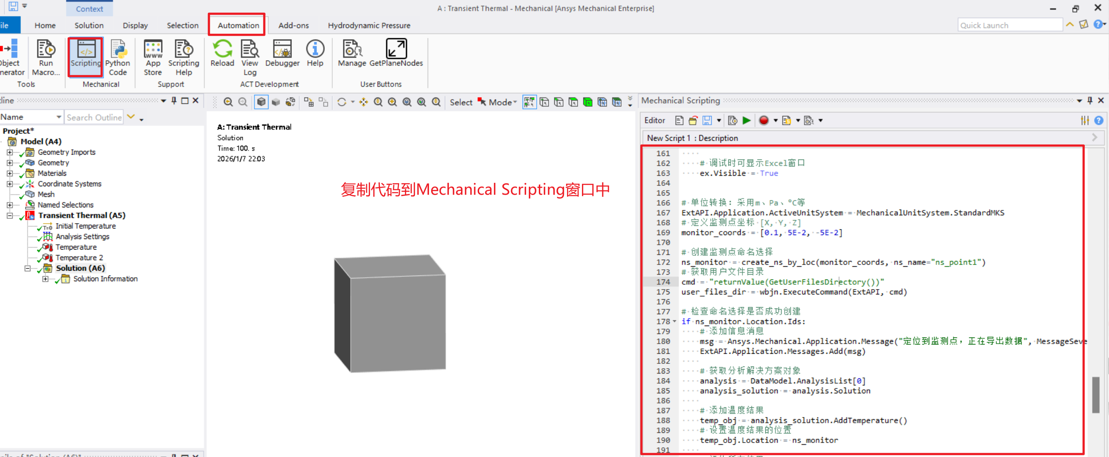The width and height of the screenshot is (1109, 457).
Task: Launch the ACT Debugger
Action: click(x=282, y=53)
